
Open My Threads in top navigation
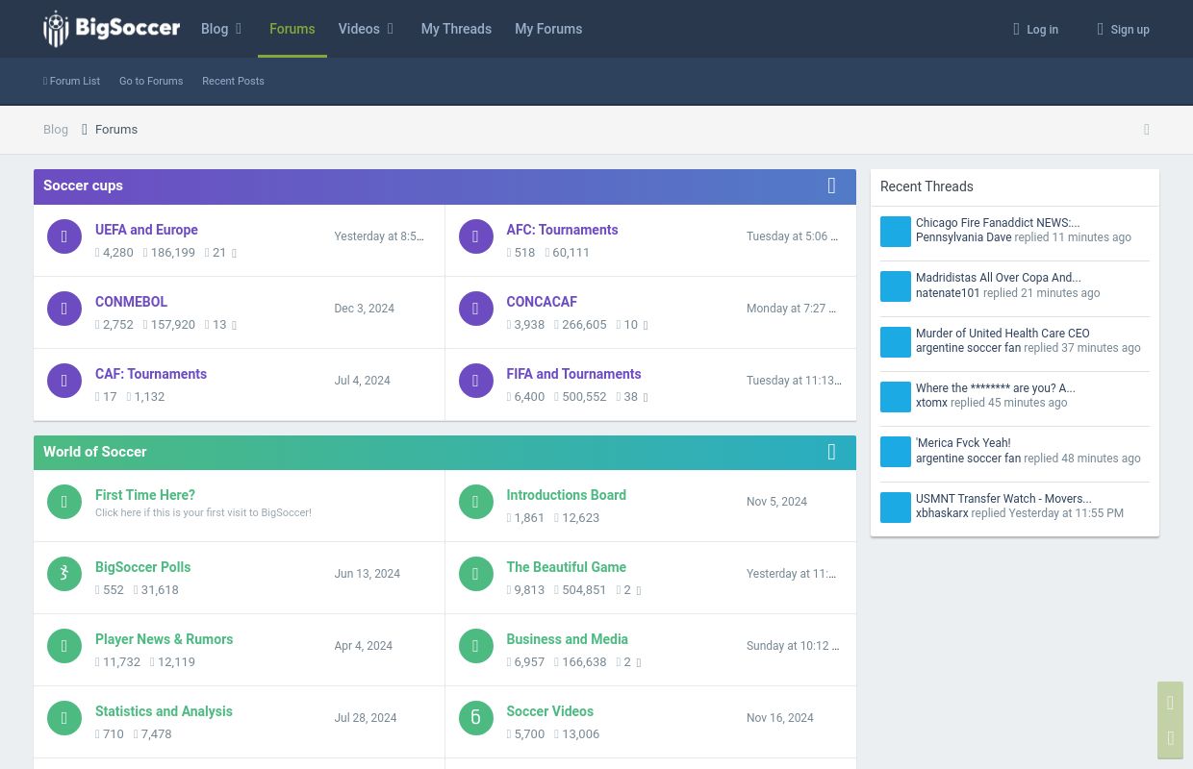coord(456,29)
